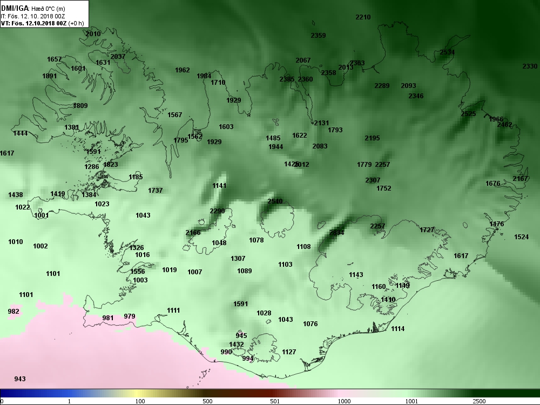Image resolution: width=540 pixels, height=405 pixels.
Task: Click the '100' label on the color scale
Action: pyautogui.click(x=140, y=401)
